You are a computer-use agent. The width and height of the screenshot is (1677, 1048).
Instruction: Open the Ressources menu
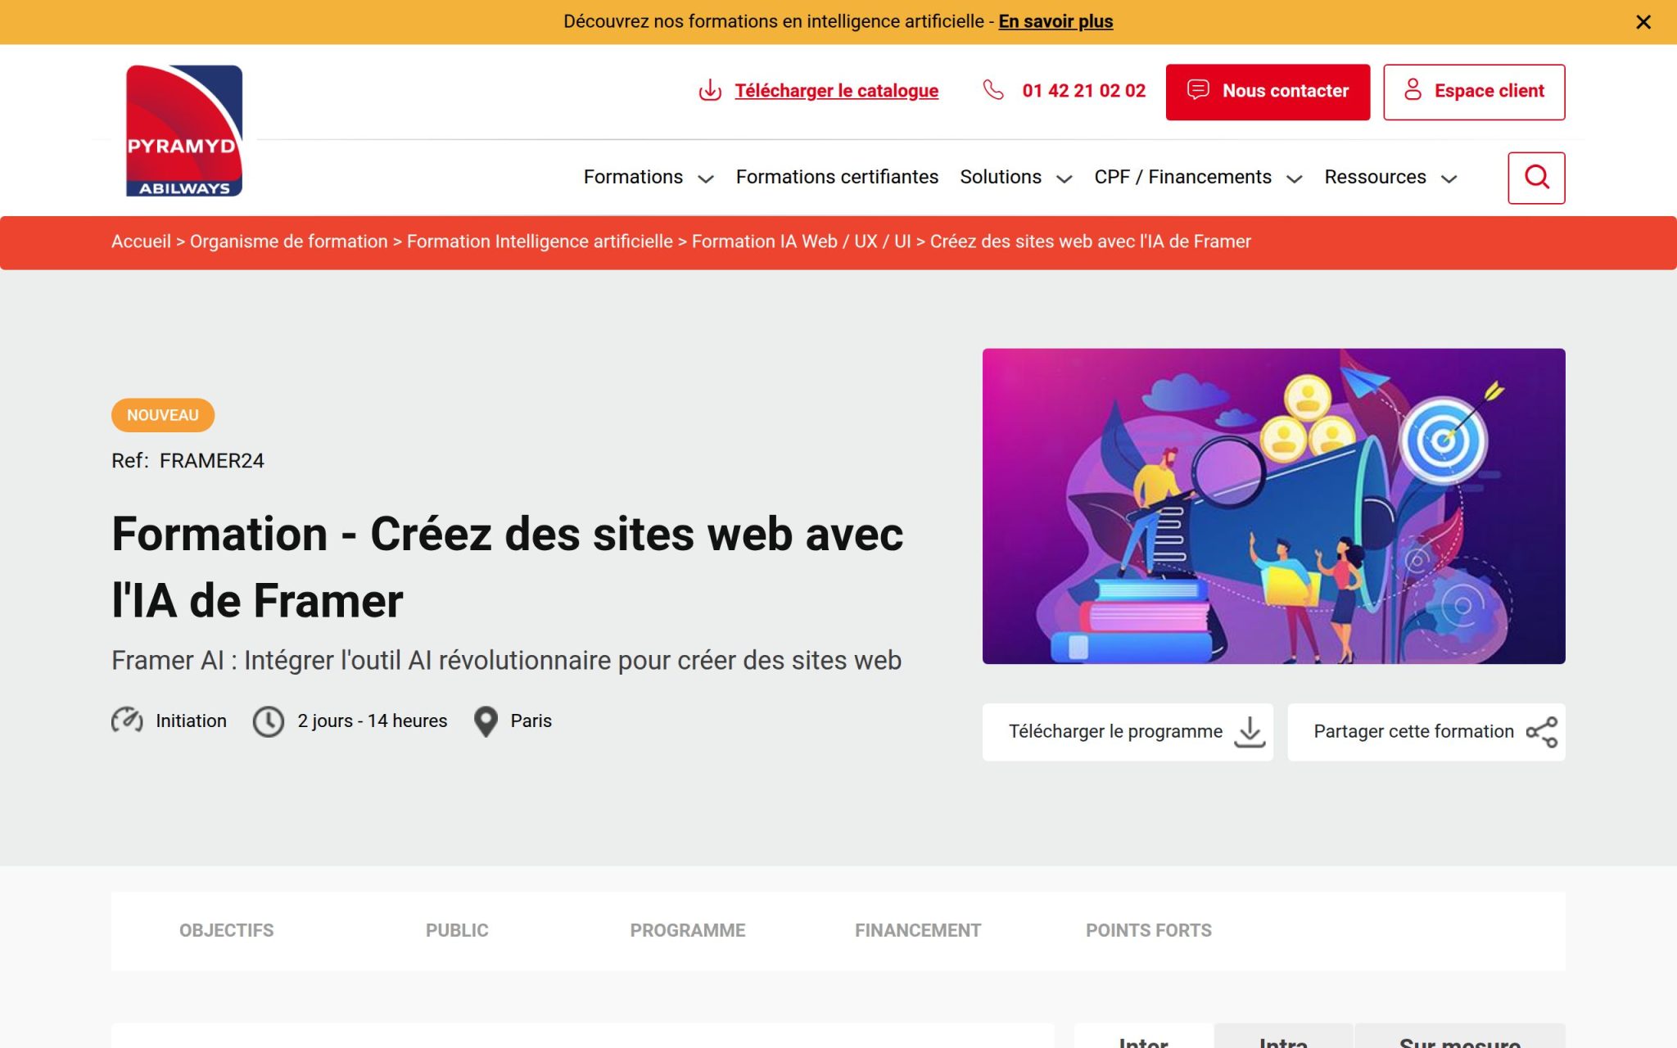1375,177
